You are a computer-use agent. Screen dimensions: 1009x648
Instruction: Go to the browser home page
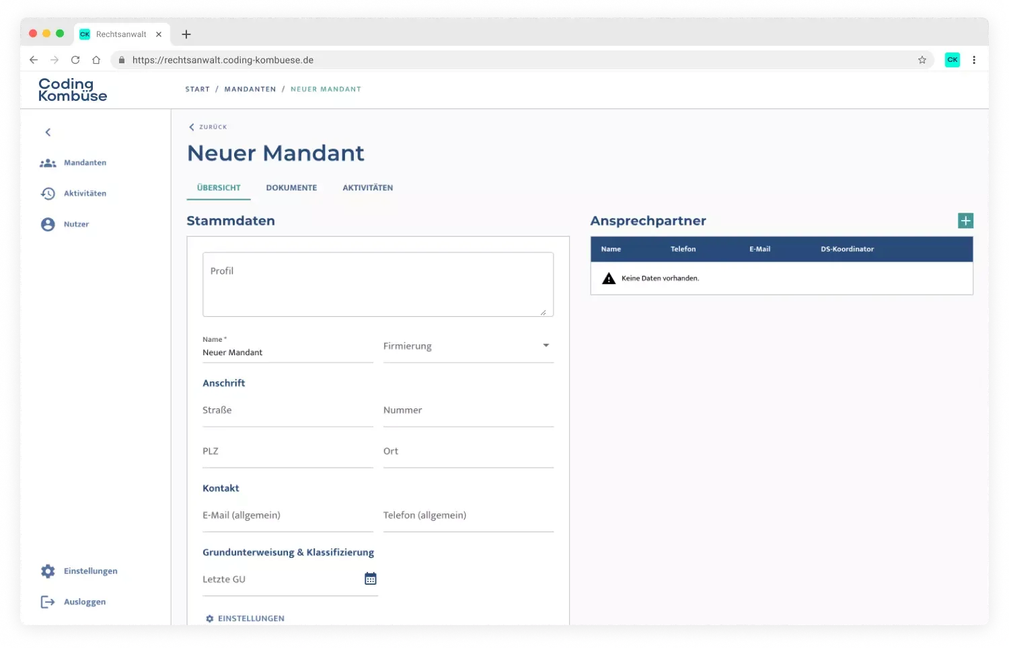click(x=96, y=60)
